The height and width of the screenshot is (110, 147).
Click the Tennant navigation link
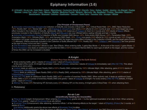[74, 14]
